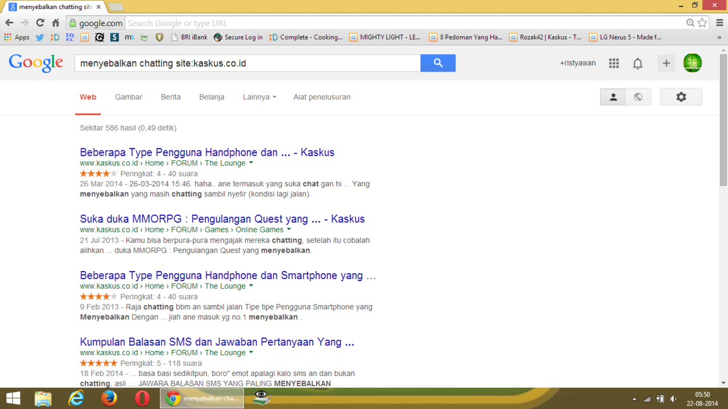The height and width of the screenshot is (409, 728).
Task: Switch to personal results view
Action: [613, 97]
